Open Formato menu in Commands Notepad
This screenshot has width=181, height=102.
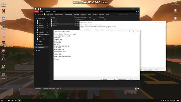(x=66, y=34)
